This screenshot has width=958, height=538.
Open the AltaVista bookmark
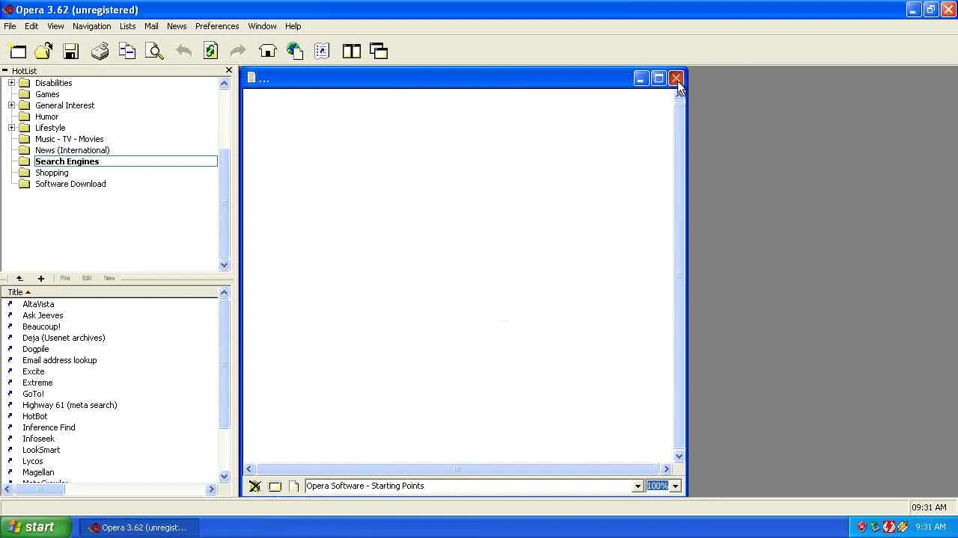(38, 304)
